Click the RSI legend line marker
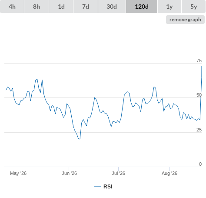The image size is (206, 198). [x=98, y=187]
